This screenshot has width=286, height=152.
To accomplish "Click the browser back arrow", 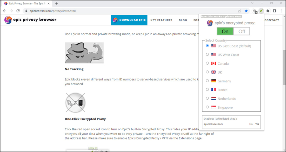I will pos(5,11).
